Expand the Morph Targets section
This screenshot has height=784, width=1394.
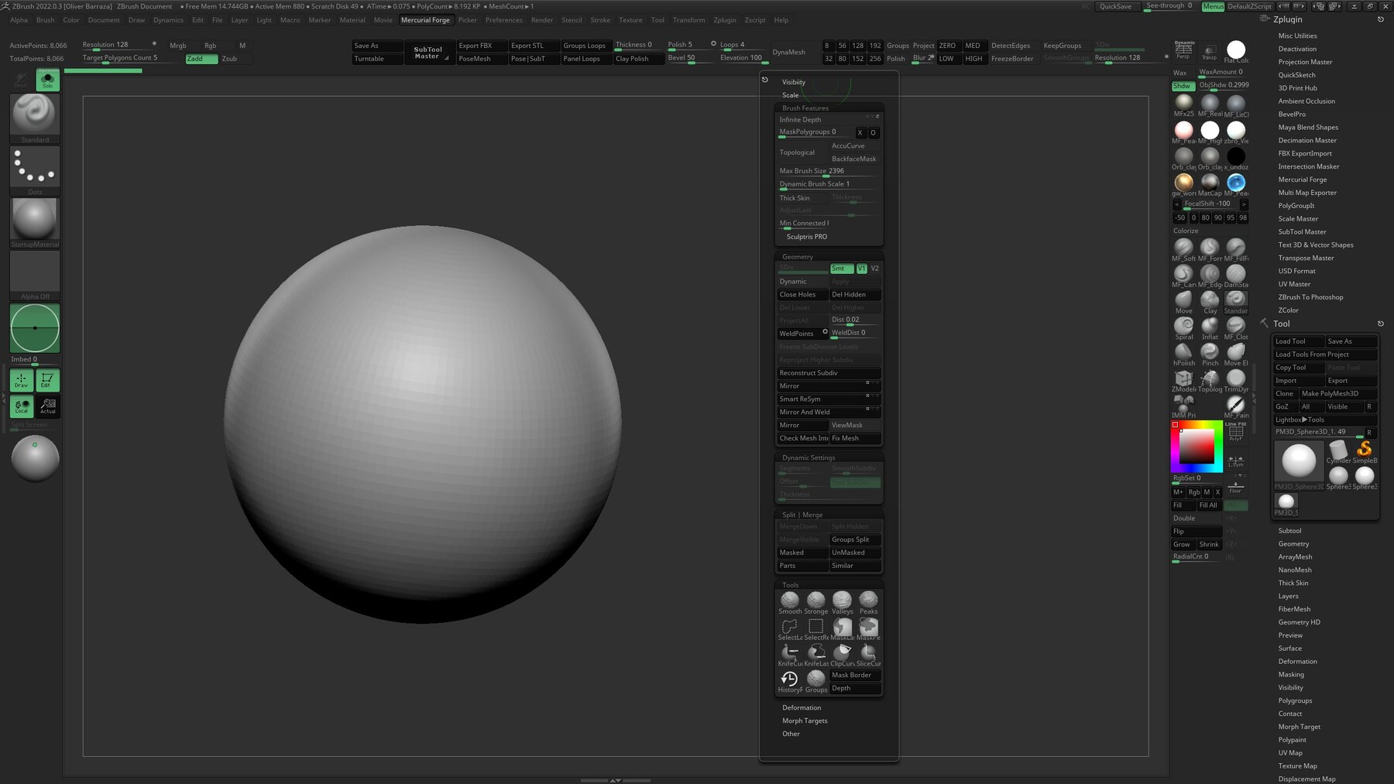805,721
